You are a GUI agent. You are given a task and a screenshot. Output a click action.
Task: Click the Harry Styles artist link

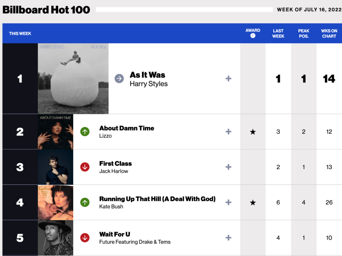point(149,84)
